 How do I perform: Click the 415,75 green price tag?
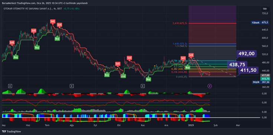[x=265, y=79]
